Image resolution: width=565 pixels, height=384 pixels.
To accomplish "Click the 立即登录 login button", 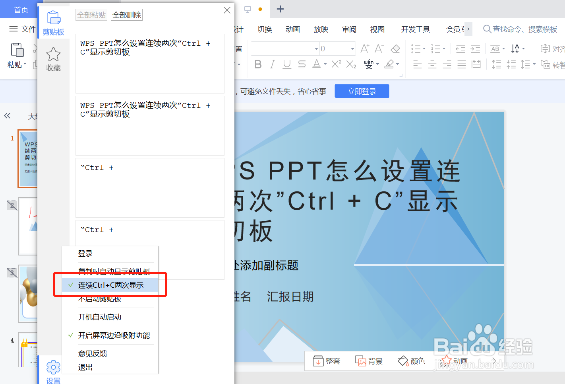I will (x=362, y=91).
